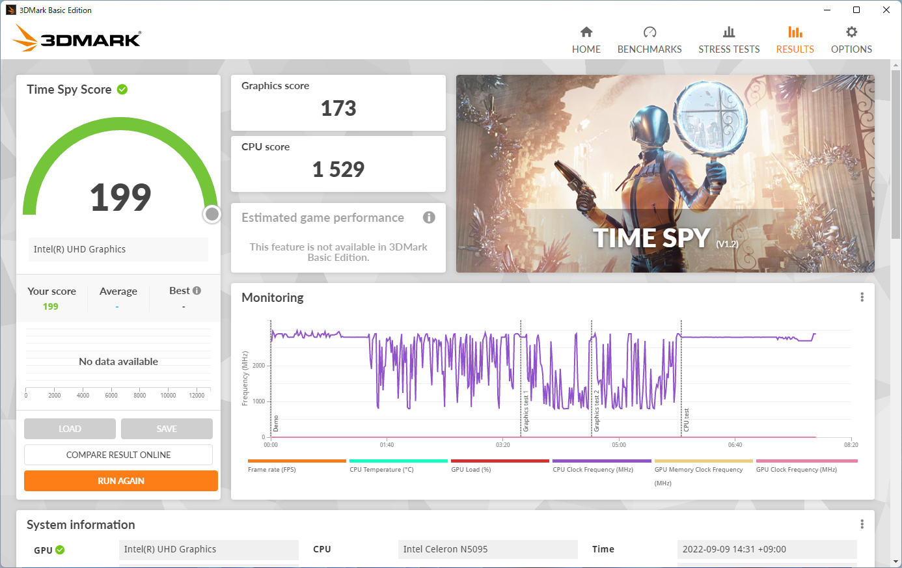Click No data available text
Viewport: 902px width, 568px height.
point(118,362)
